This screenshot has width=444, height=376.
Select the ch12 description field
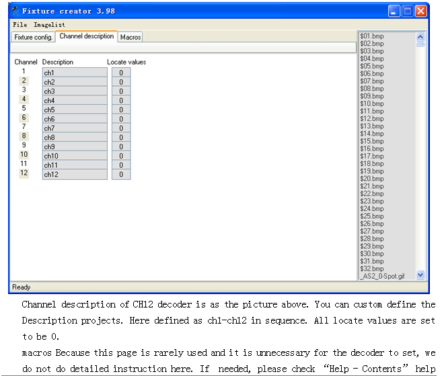[75, 175]
